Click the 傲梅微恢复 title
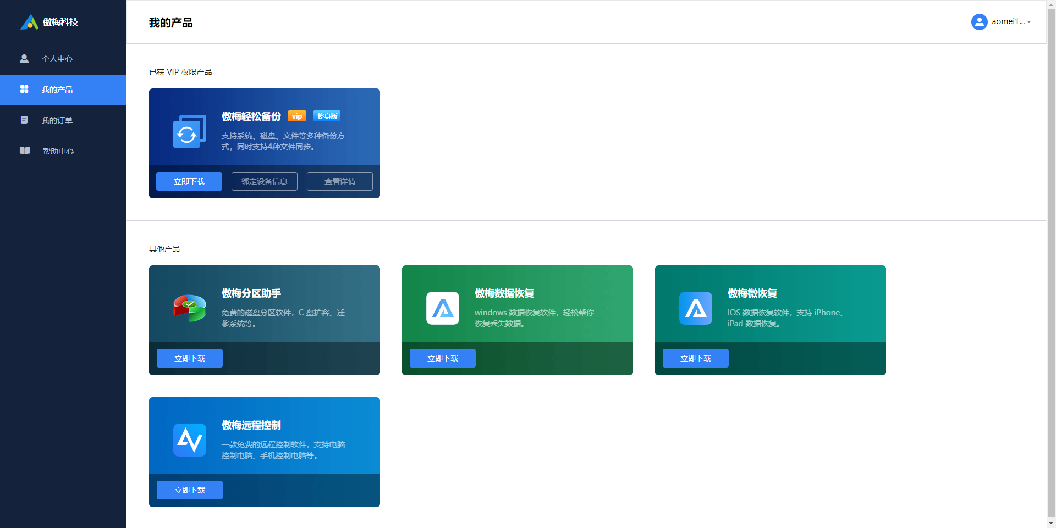The width and height of the screenshot is (1056, 528). 752,293
